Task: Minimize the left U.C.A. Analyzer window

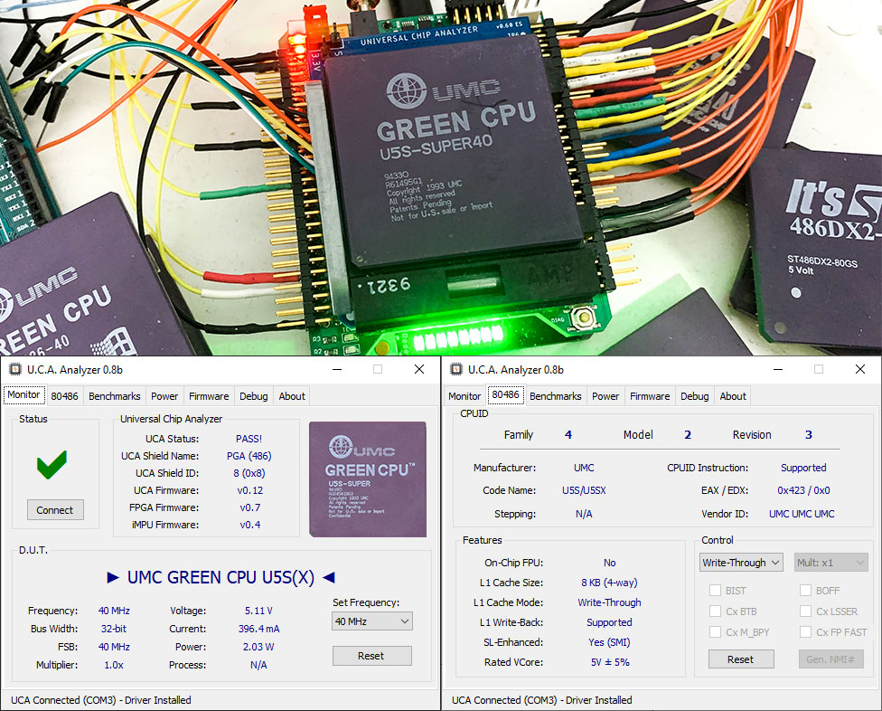Action: 337,369
